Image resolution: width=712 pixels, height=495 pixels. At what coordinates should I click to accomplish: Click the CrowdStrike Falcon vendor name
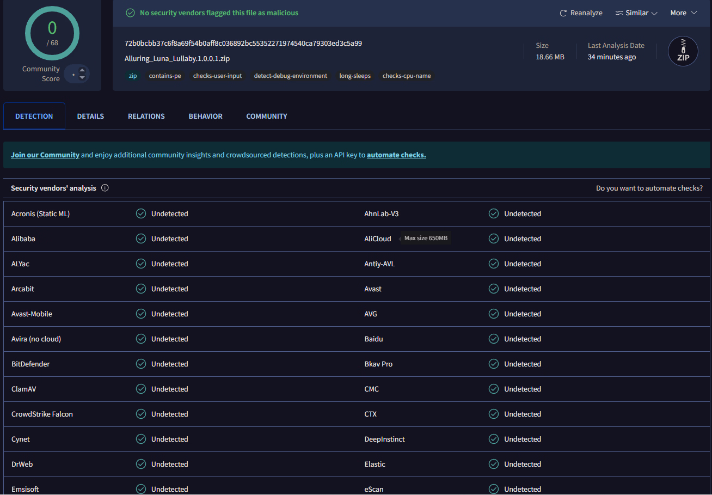(x=42, y=414)
